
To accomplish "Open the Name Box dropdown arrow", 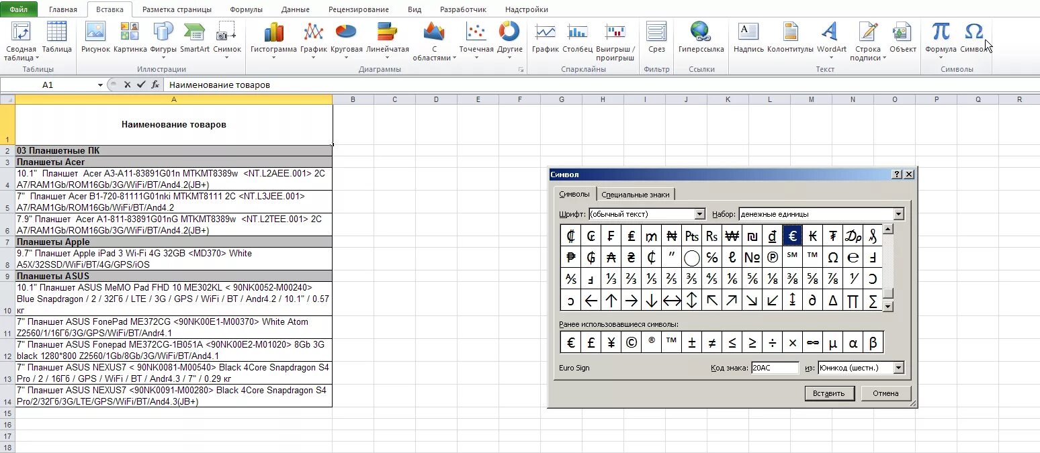I will tap(100, 85).
